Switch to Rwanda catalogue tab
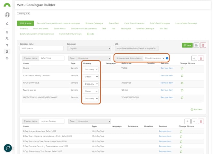This screenshot has height=154, width=215. [x=24, y=28]
